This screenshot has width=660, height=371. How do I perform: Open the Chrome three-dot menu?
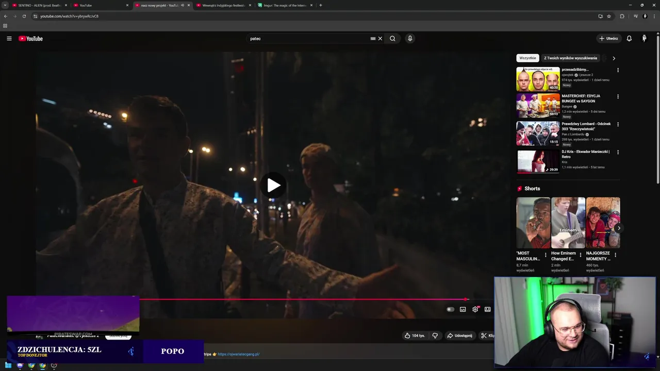tap(653, 16)
